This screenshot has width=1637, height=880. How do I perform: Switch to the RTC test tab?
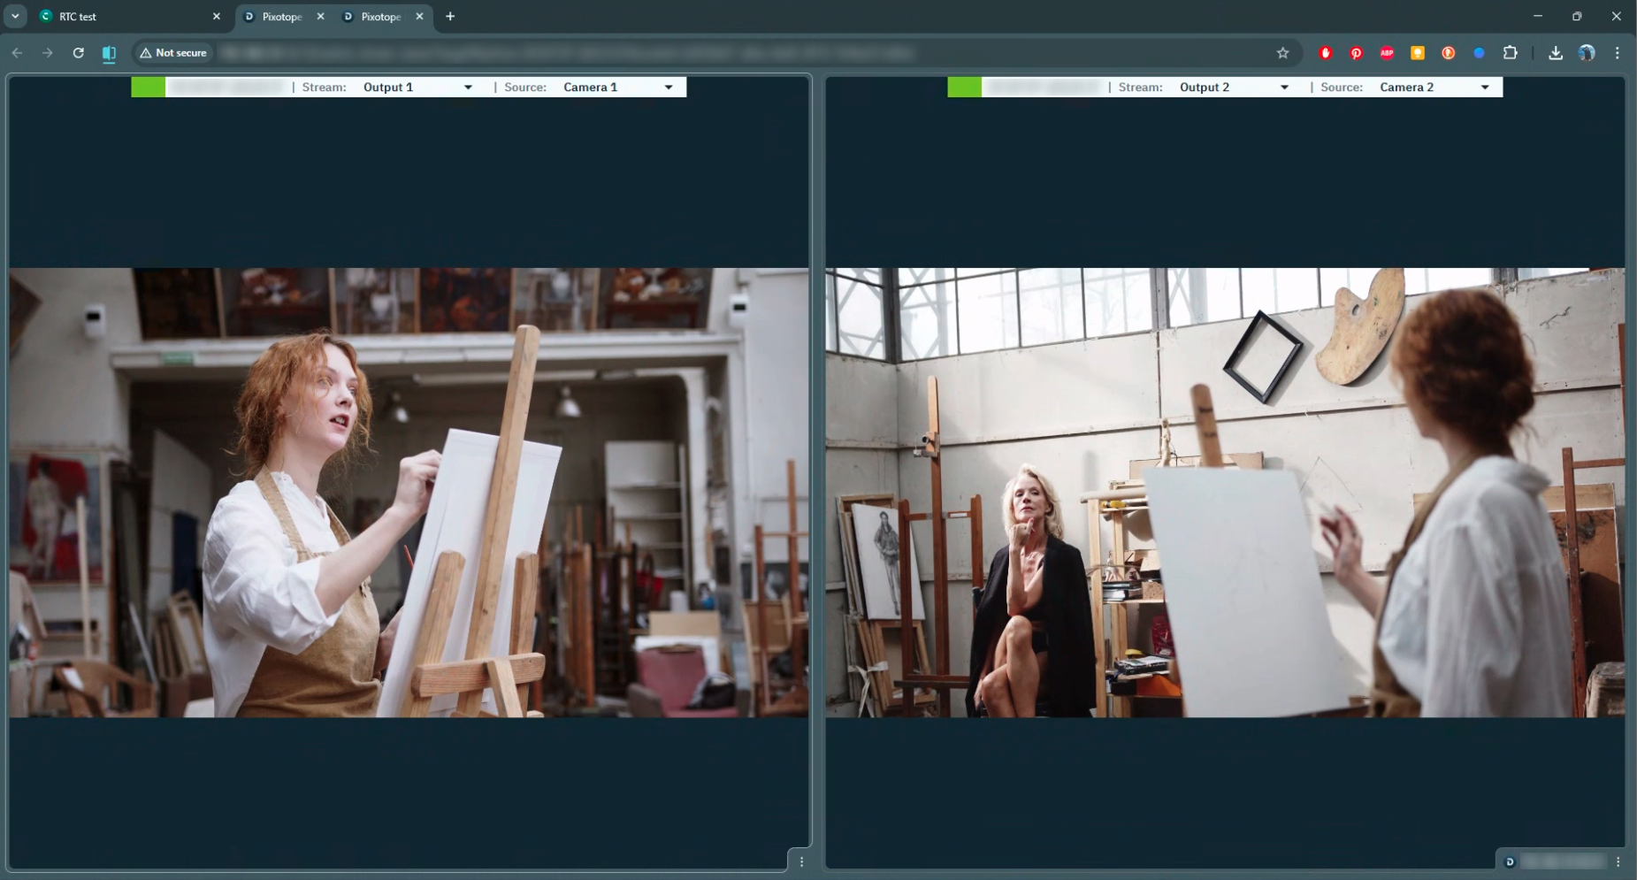pyautogui.click(x=124, y=17)
